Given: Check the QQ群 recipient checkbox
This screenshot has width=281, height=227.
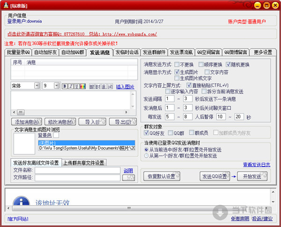Looking at the screenshot, I should (x=170, y=133).
